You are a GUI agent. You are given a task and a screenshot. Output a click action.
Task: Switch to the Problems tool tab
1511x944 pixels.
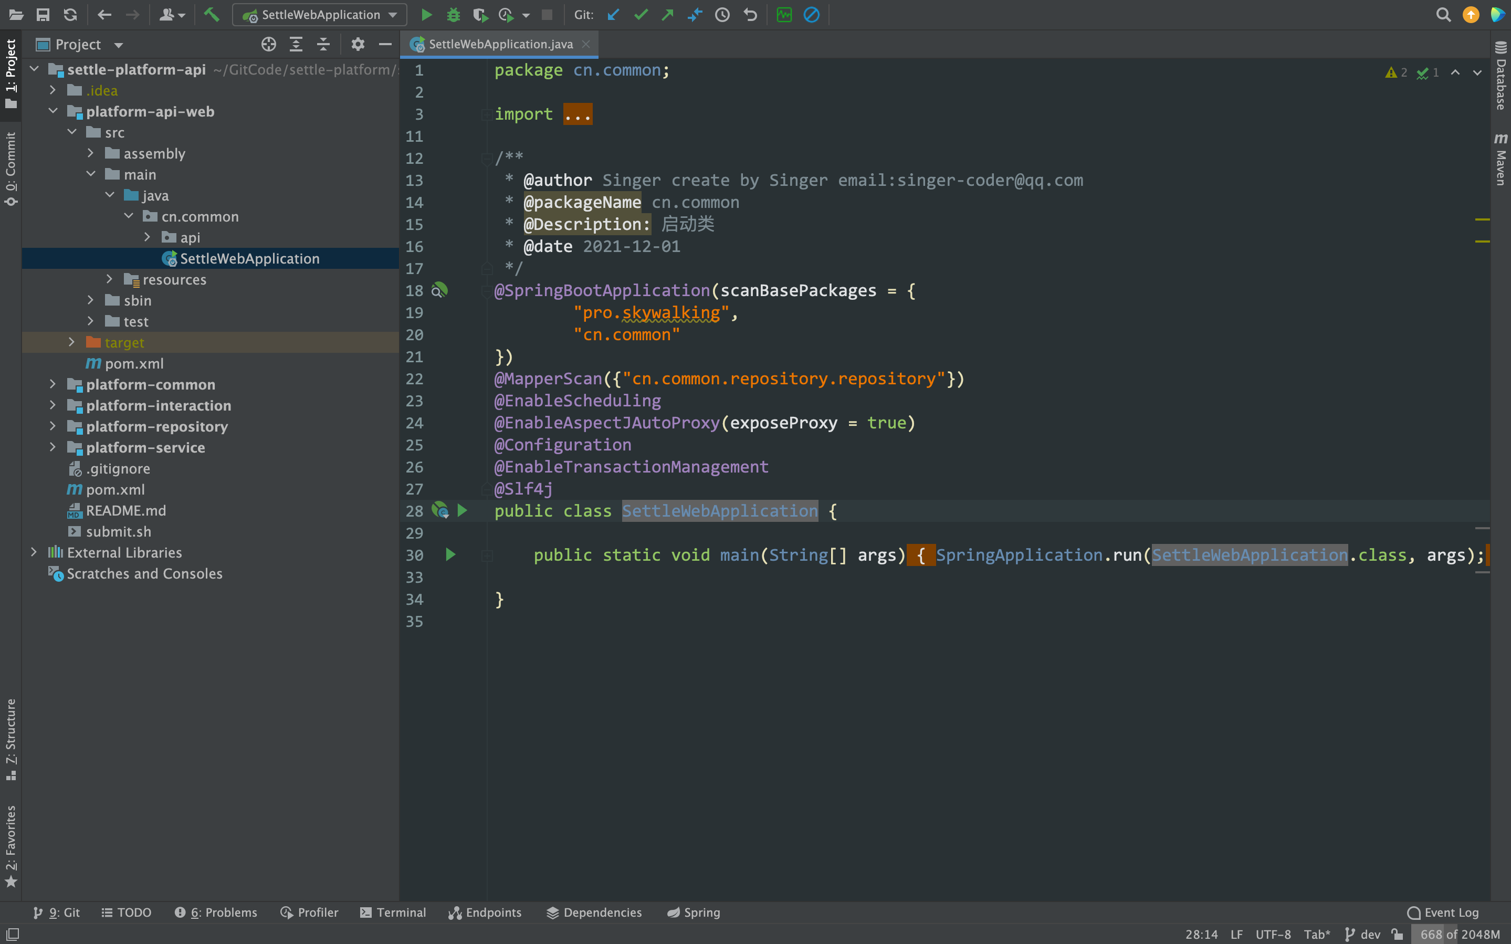(x=216, y=912)
